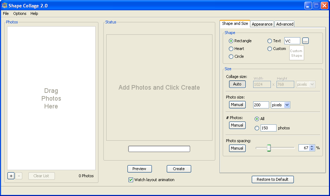
Task: Click the browse ellipsis button next to text field
Action: tap(306, 41)
